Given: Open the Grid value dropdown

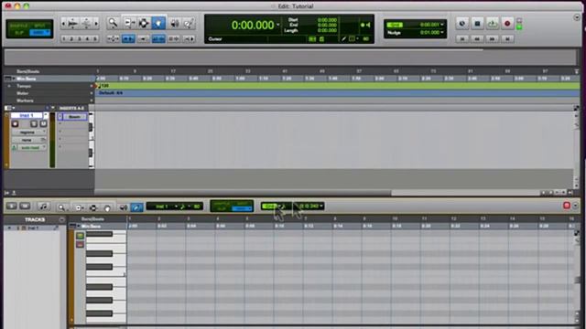Looking at the screenshot, I should point(442,25).
